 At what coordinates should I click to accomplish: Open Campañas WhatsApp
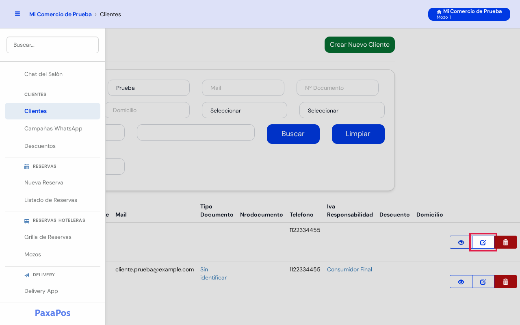tap(52, 128)
